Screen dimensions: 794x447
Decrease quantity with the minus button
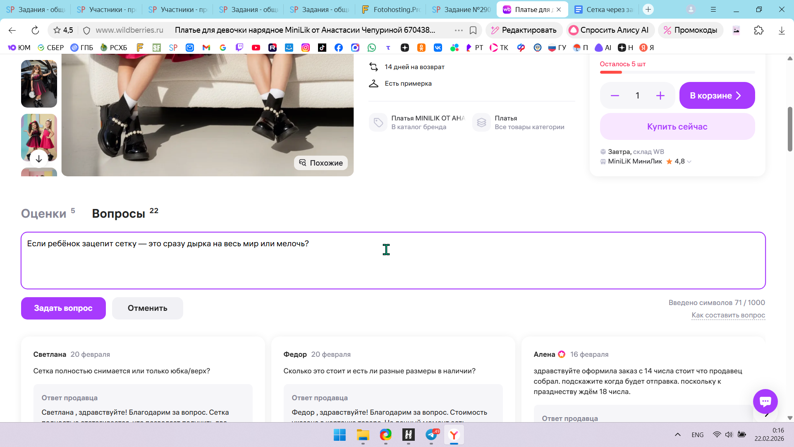click(x=615, y=96)
